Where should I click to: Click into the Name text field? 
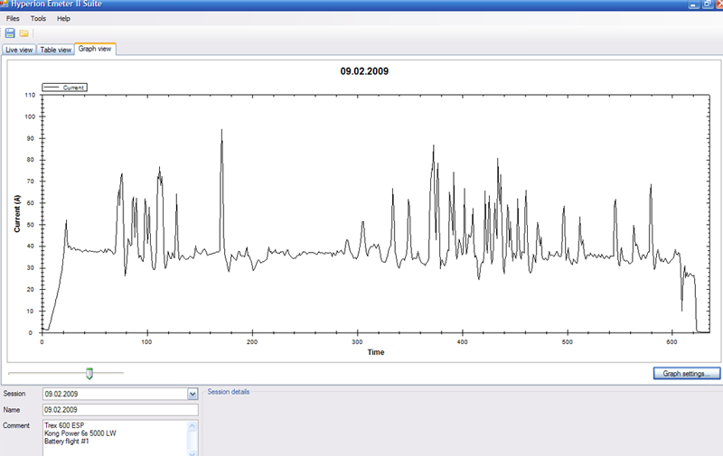(x=119, y=410)
